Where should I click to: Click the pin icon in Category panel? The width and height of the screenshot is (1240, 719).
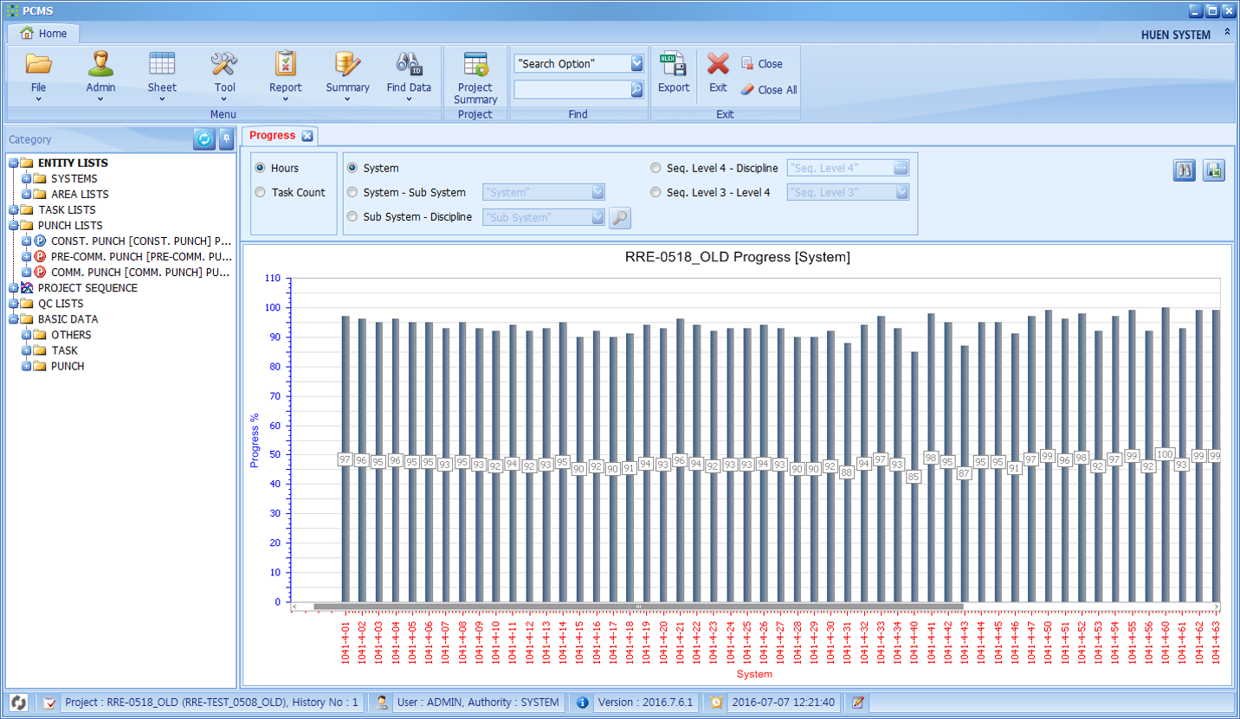(x=226, y=139)
